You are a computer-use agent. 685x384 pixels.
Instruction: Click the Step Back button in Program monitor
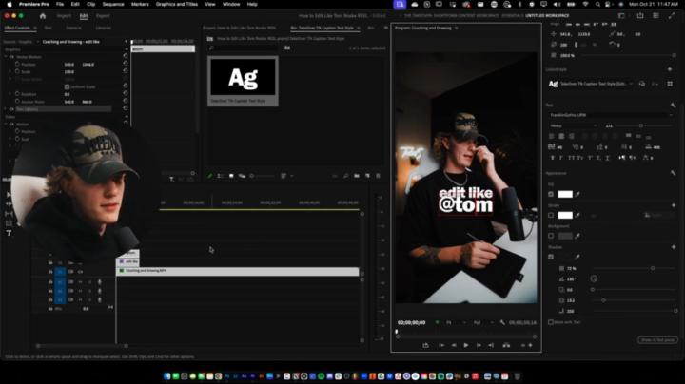[x=453, y=345]
